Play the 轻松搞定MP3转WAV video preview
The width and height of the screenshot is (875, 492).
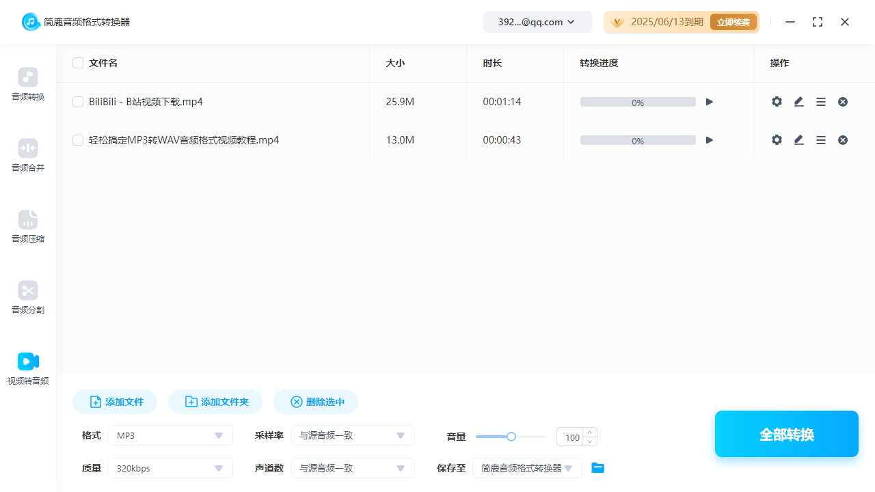point(709,139)
